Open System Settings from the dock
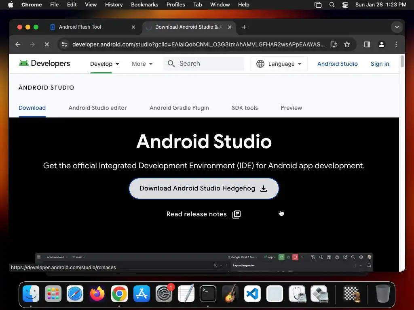 point(164,293)
